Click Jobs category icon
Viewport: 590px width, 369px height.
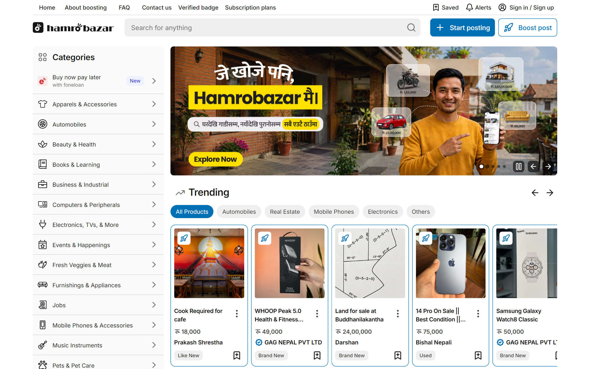(43, 305)
